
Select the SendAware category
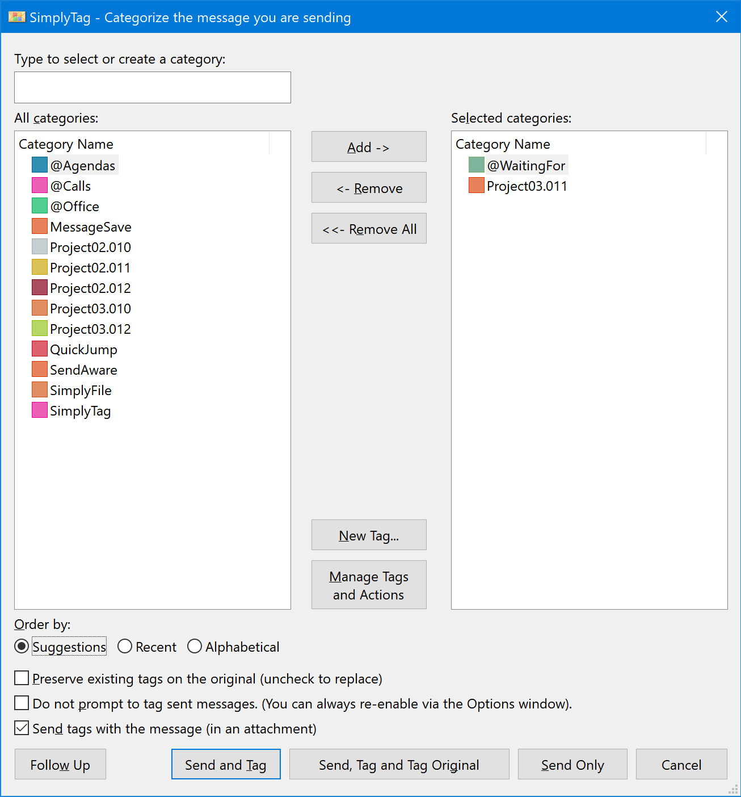(83, 370)
